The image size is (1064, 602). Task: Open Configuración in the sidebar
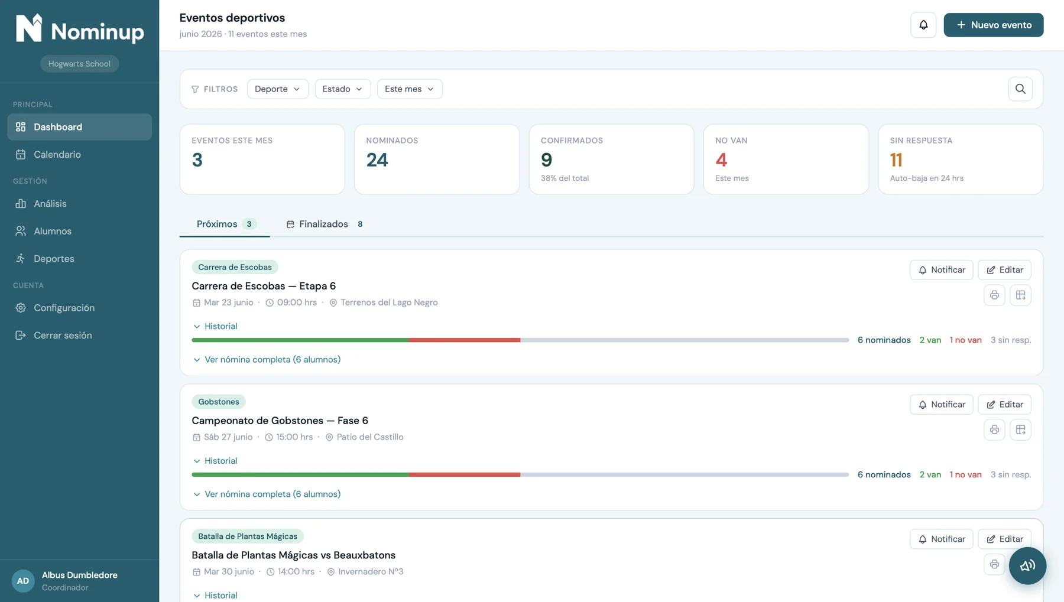[x=80, y=308]
